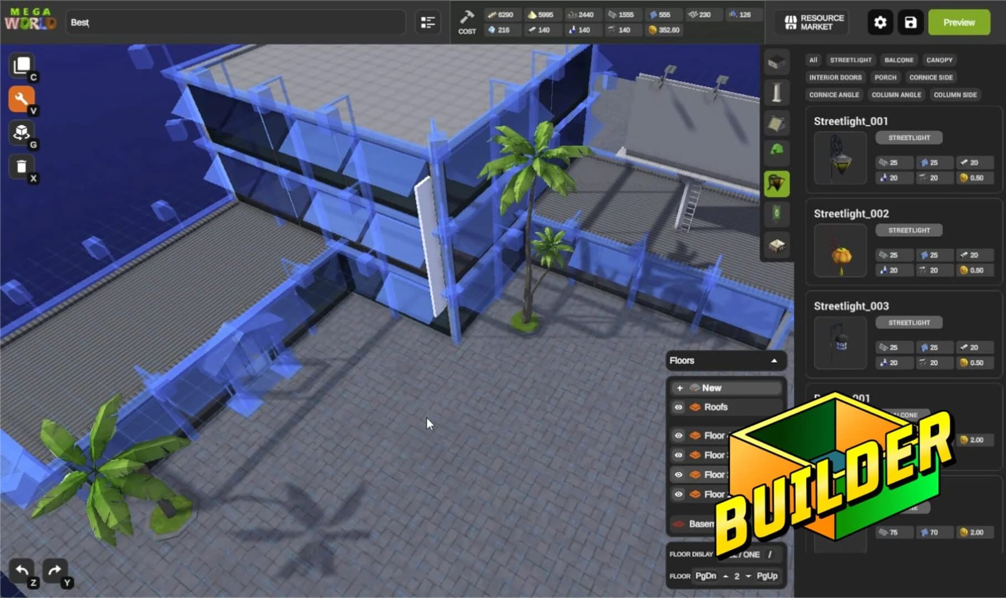Toggle visibility of Floor 3

point(679,455)
